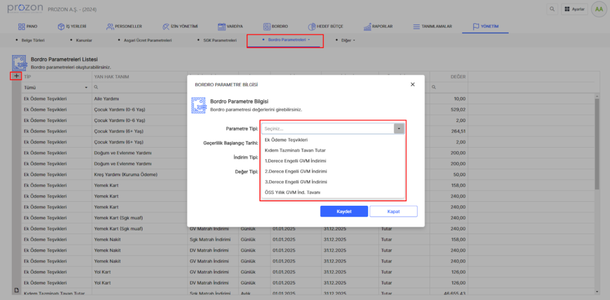
Task: Close the Bordro Parametre Bilgisi dialog
Action: tap(412, 85)
